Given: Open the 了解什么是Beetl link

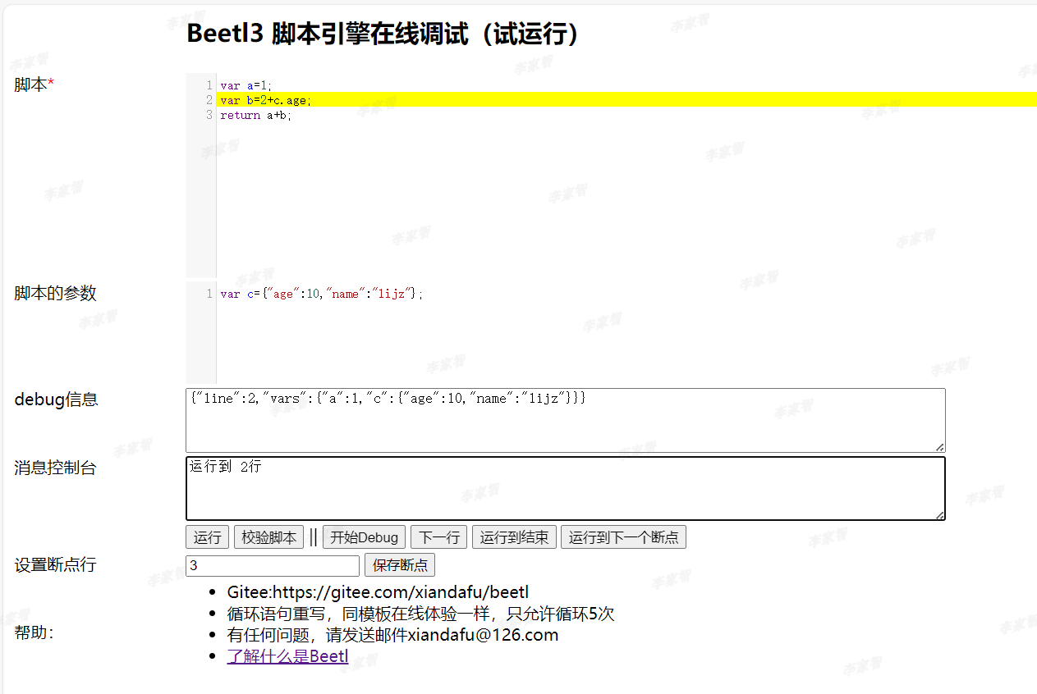Looking at the screenshot, I should tap(287, 656).
